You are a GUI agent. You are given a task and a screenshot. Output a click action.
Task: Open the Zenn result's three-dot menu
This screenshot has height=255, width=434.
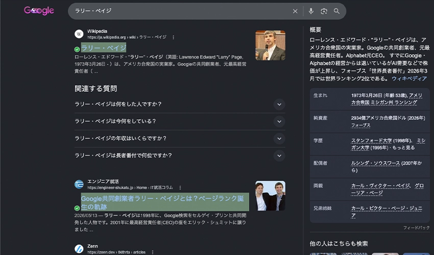tap(153, 252)
